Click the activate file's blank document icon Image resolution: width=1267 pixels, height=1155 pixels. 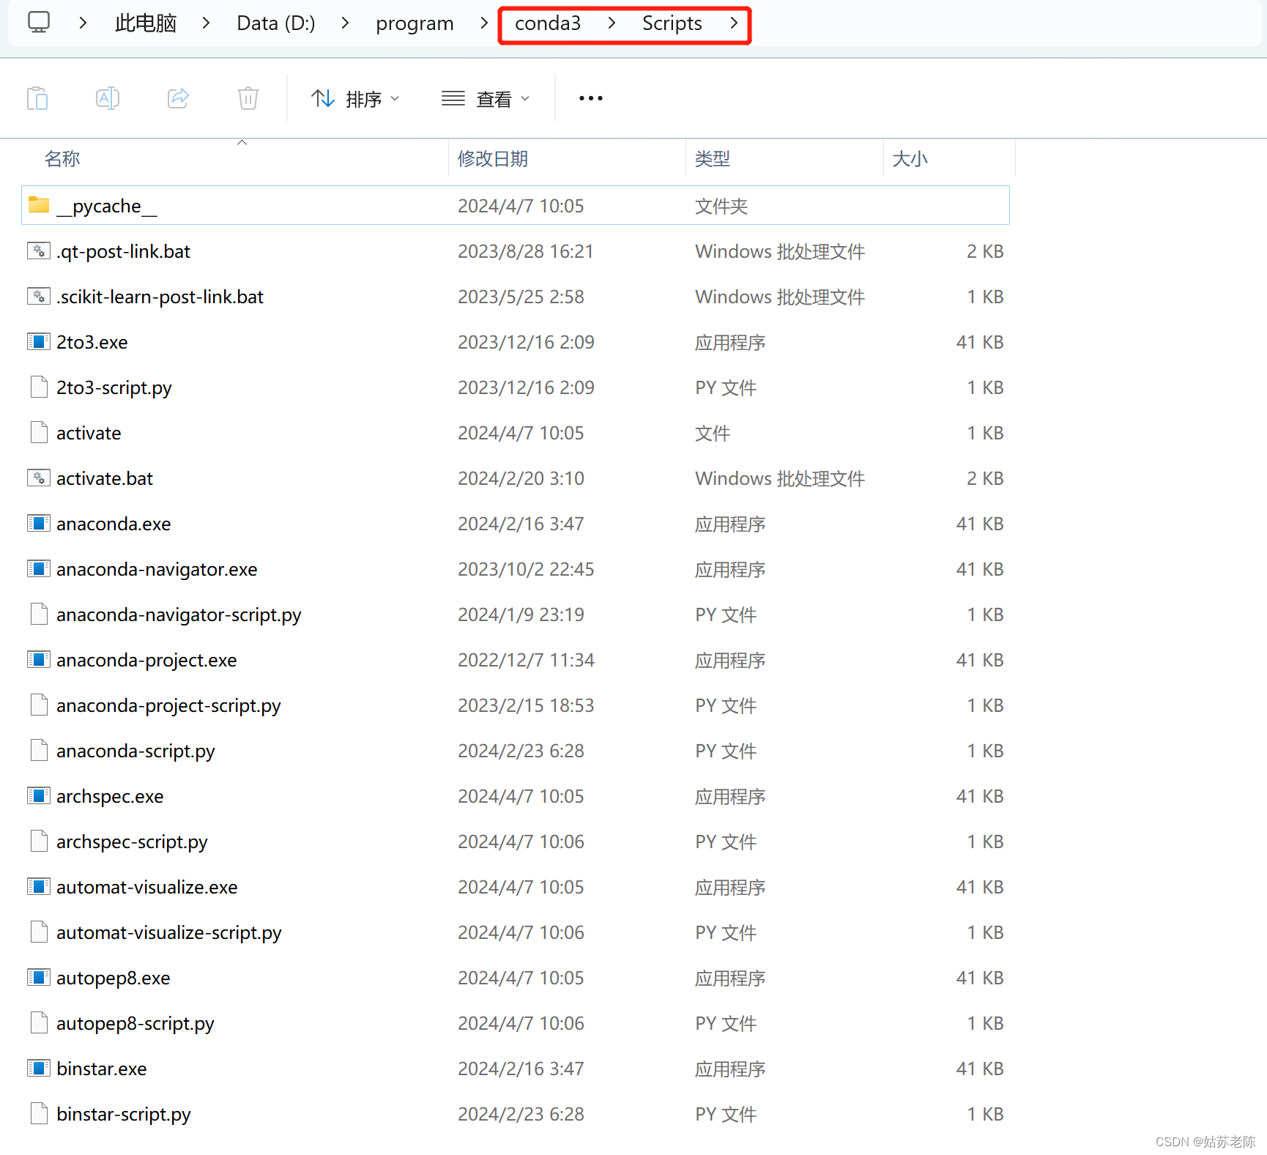tap(39, 432)
